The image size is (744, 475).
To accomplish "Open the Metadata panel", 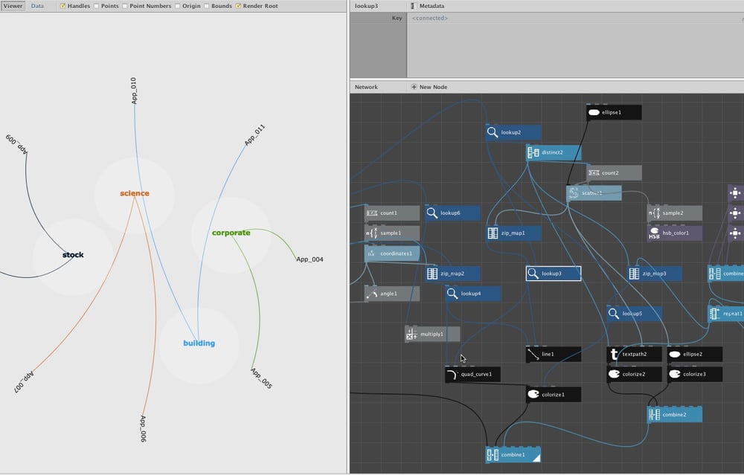I will click(x=428, y=6).
